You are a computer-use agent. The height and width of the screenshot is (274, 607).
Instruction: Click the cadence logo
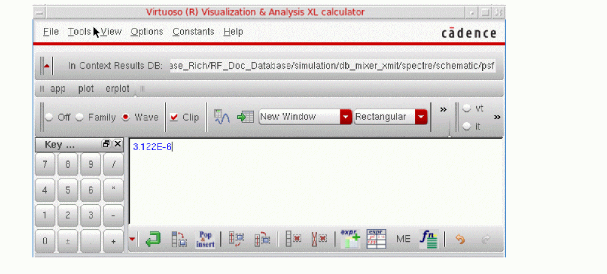(x=469, y=33)
